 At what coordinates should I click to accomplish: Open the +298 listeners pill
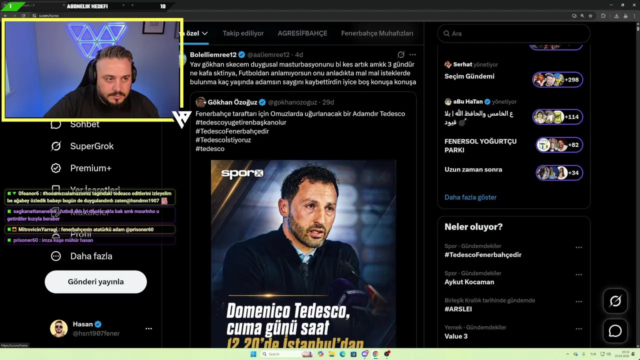coord(557,79)
